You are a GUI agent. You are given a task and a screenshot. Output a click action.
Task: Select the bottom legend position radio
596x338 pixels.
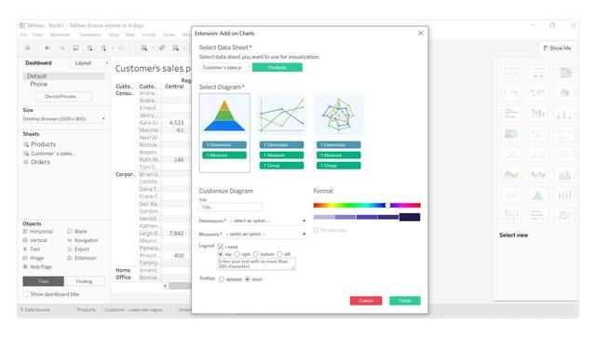tap(256, 254)
